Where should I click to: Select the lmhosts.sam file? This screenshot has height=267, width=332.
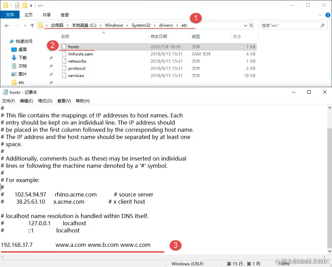pyautogui.click(x=158, y=54)
